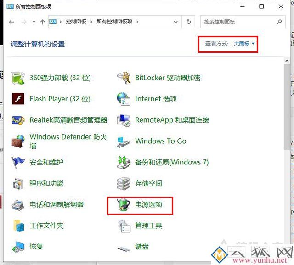Viewport: 294px width, 265px height.
Task: Open Realtek高清晰音频管理器 link
Action: 68,120
